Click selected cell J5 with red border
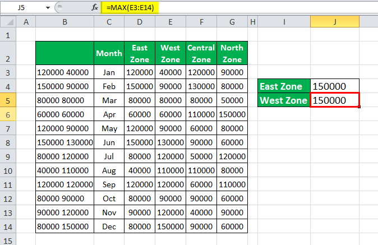 (335, 100)
